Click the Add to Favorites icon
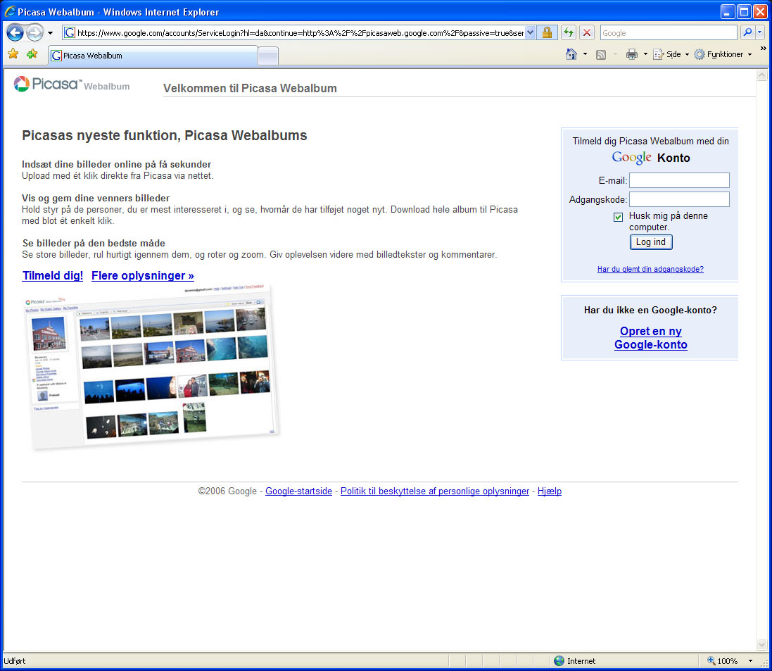The width and height of the screenshot is (772, 671). pos(32,54)
